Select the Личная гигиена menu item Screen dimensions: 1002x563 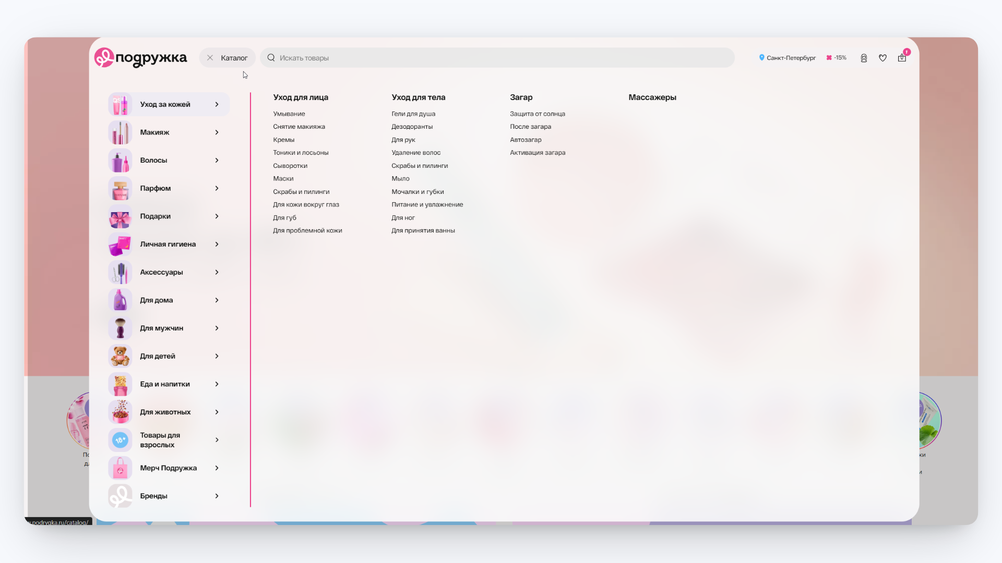[168, 244]
